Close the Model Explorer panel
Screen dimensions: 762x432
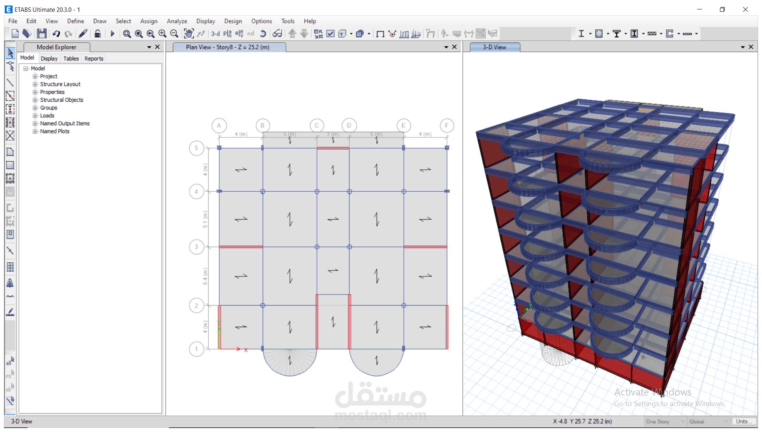pos(158,47)
